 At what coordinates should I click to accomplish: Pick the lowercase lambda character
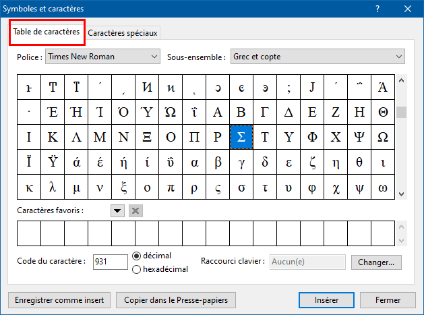click(x=53, y=188)
